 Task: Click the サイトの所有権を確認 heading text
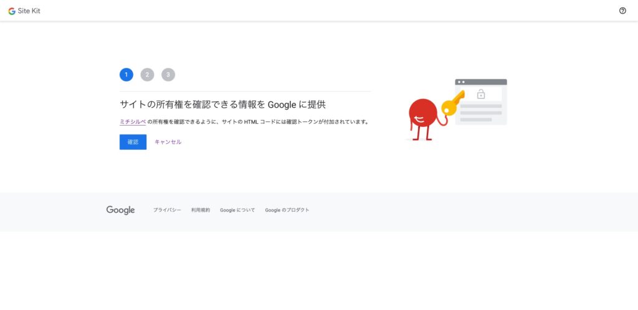222,105
